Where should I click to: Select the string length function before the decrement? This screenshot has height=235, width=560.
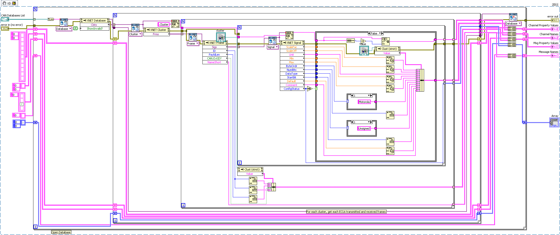[351, 41]
